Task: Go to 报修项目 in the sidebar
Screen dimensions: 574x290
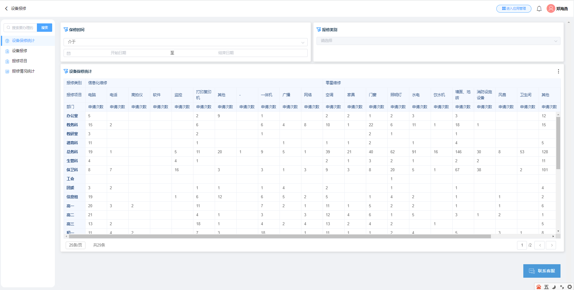Action: [19, 61]
